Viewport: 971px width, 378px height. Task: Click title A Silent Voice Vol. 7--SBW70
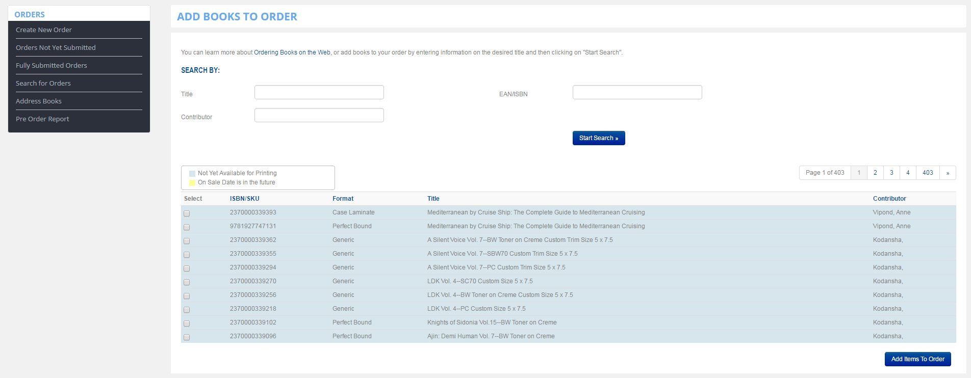click(502, 254)
